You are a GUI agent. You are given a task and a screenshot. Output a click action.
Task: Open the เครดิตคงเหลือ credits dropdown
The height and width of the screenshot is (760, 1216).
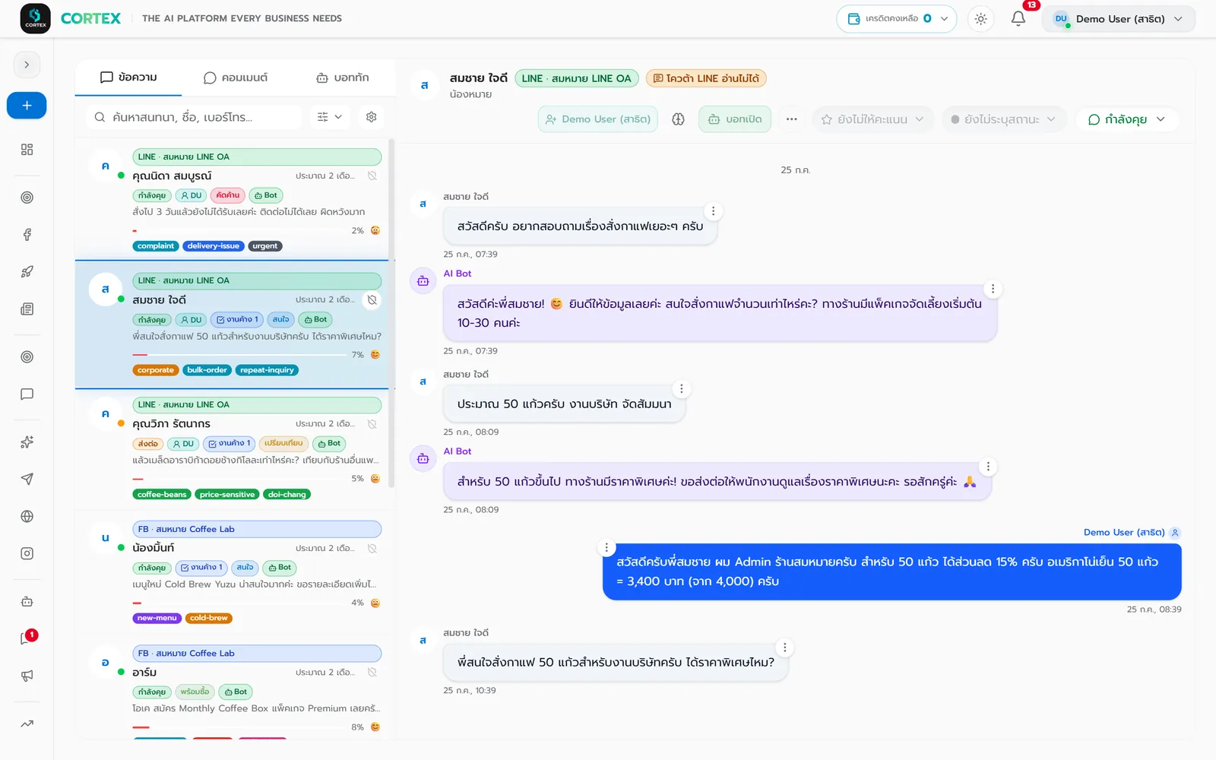tap(897, 19)
